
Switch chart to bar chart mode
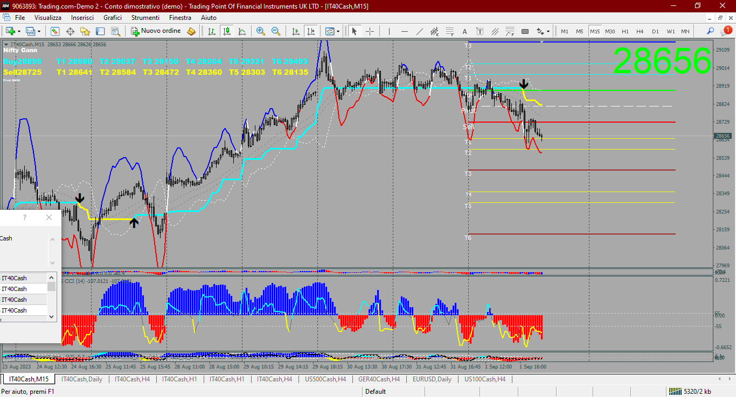click(x=212, y=31)
